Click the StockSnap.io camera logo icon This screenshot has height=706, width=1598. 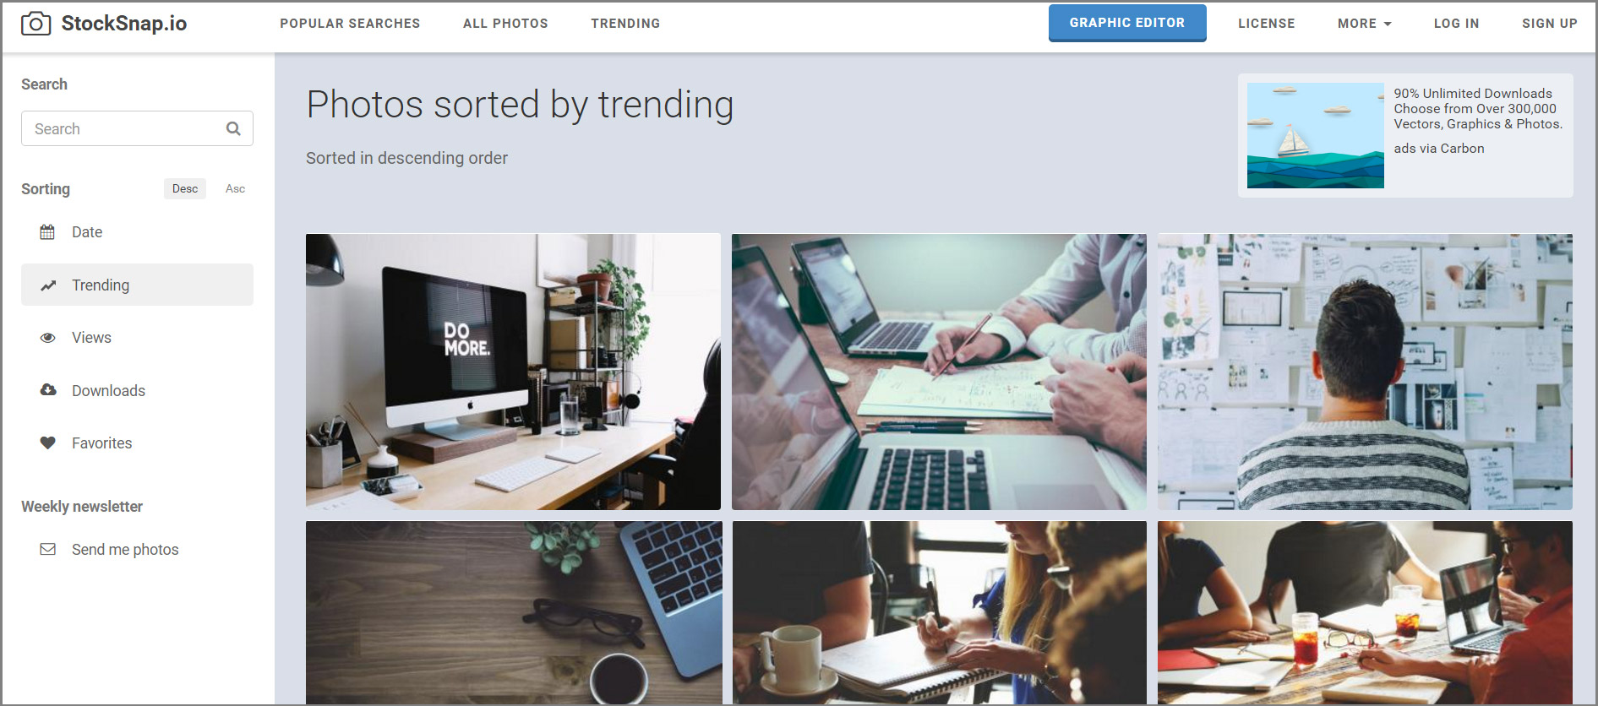pyautogui.click(x=35, y=24)
